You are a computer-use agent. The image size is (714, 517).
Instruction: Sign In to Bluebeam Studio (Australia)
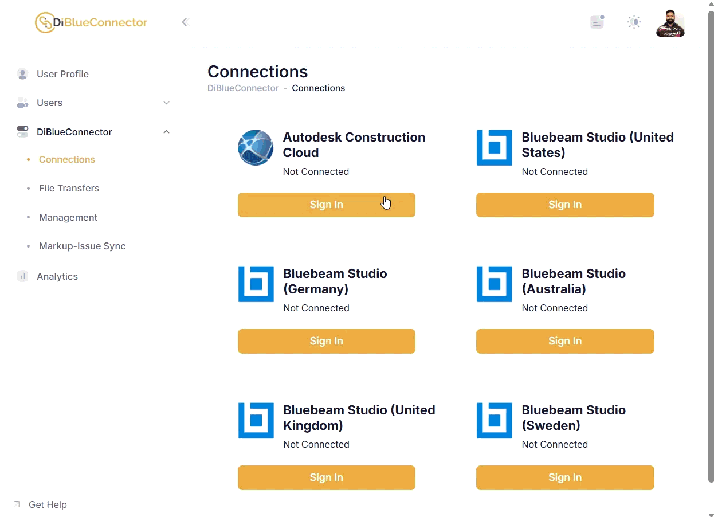coord(565,341)
